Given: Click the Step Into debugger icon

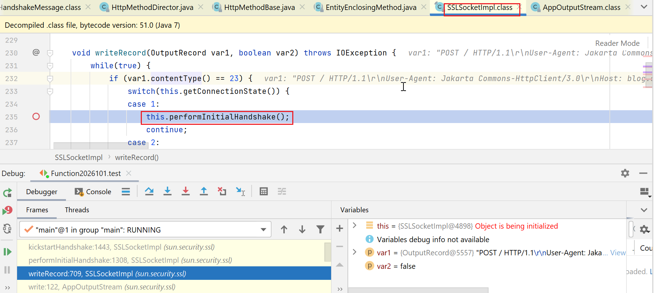Looking at the screenshot, I should [x=167, y=192].
